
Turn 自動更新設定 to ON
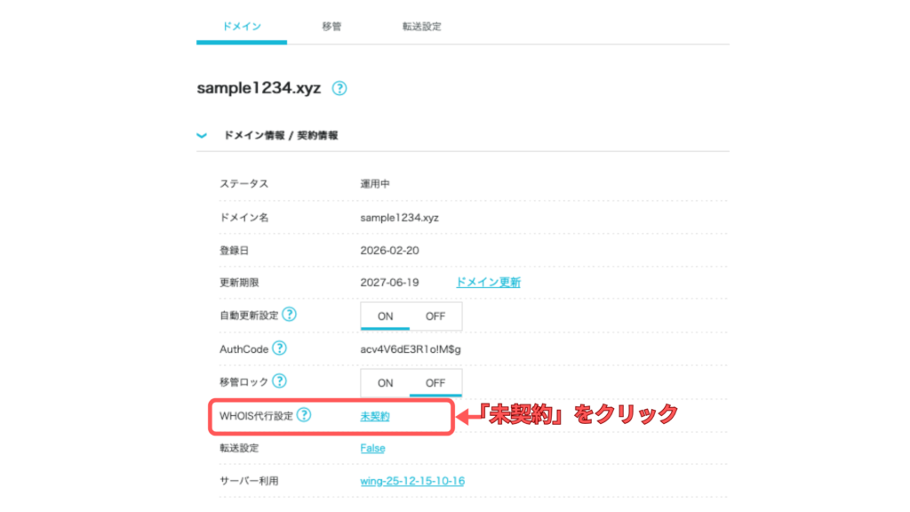pyautogui.click(x=385, y=316)
